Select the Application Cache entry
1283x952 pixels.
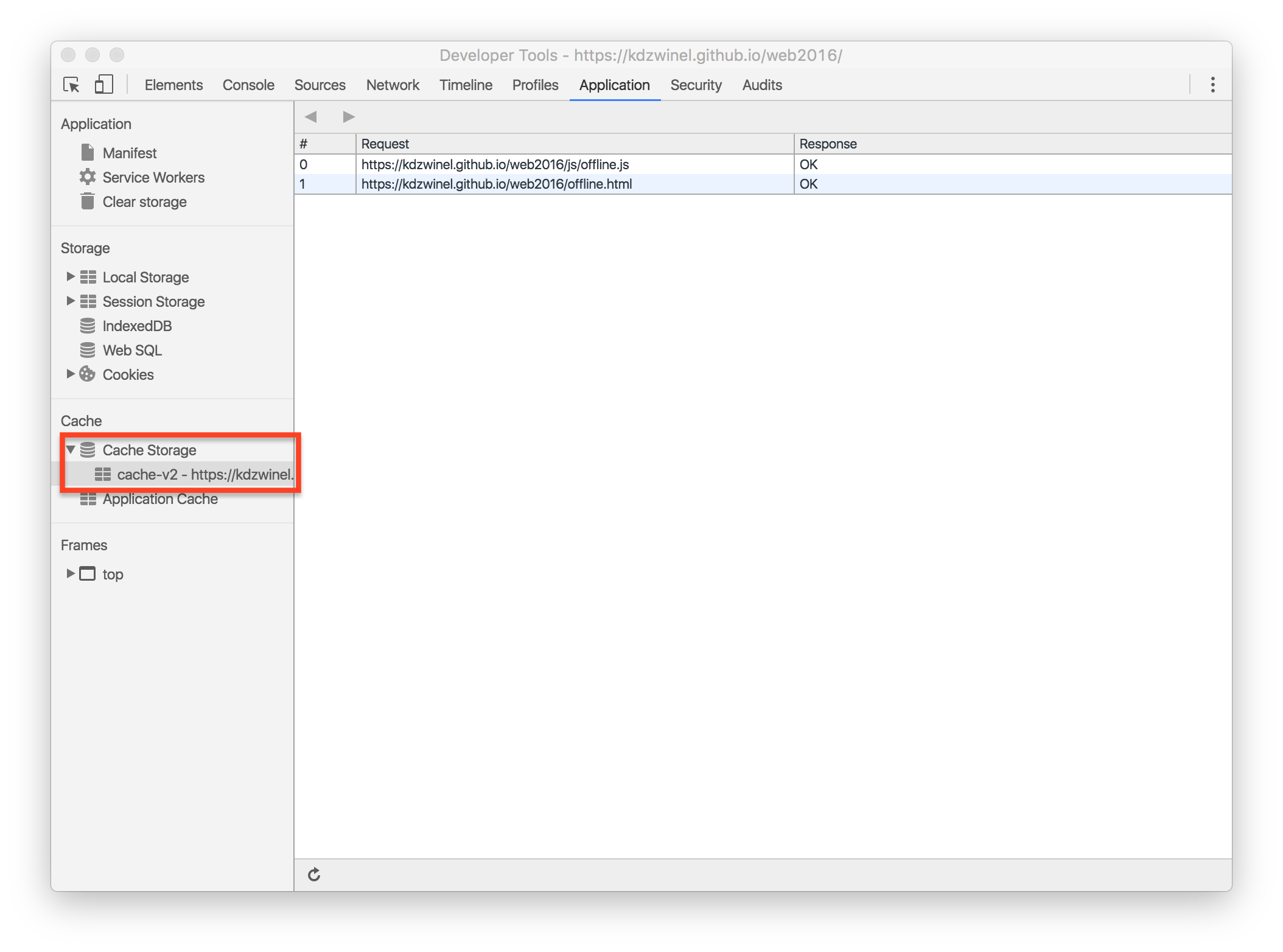[160, 499]
